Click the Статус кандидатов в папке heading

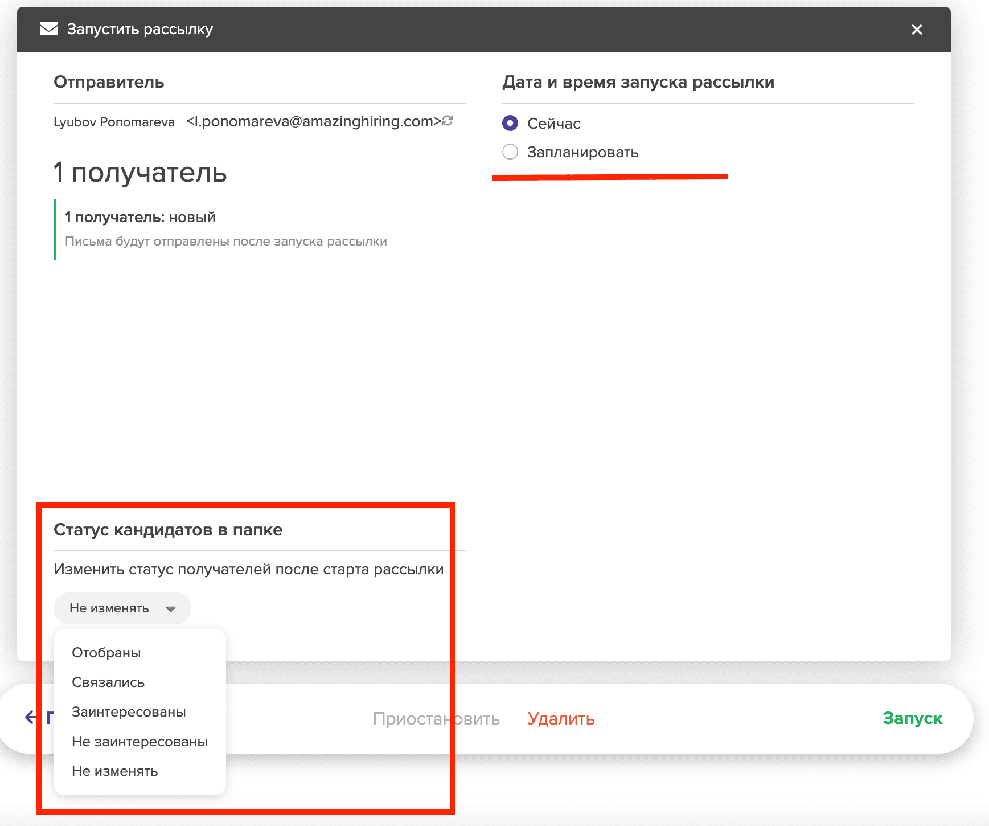[168, 530]
